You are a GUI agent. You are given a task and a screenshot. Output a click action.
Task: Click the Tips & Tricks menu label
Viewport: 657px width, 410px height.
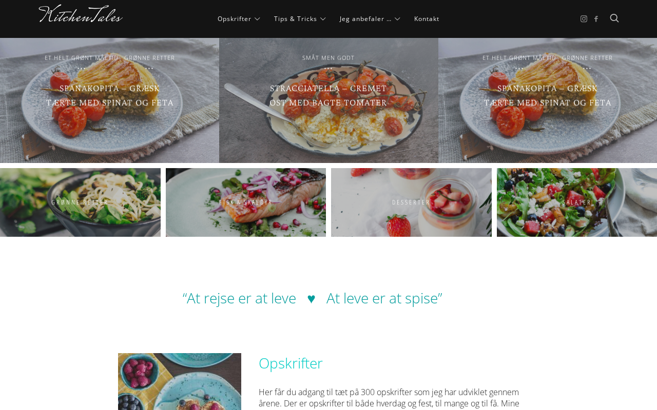(296, 19)
